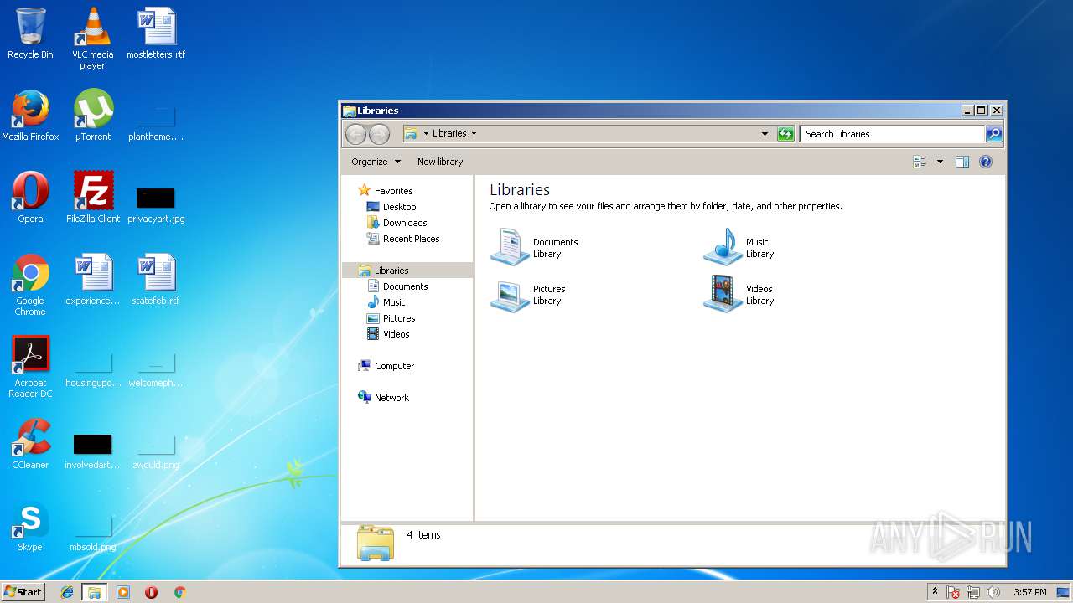Open network status tray icon
Viewport: 1073px width, 603px height.
973,592
